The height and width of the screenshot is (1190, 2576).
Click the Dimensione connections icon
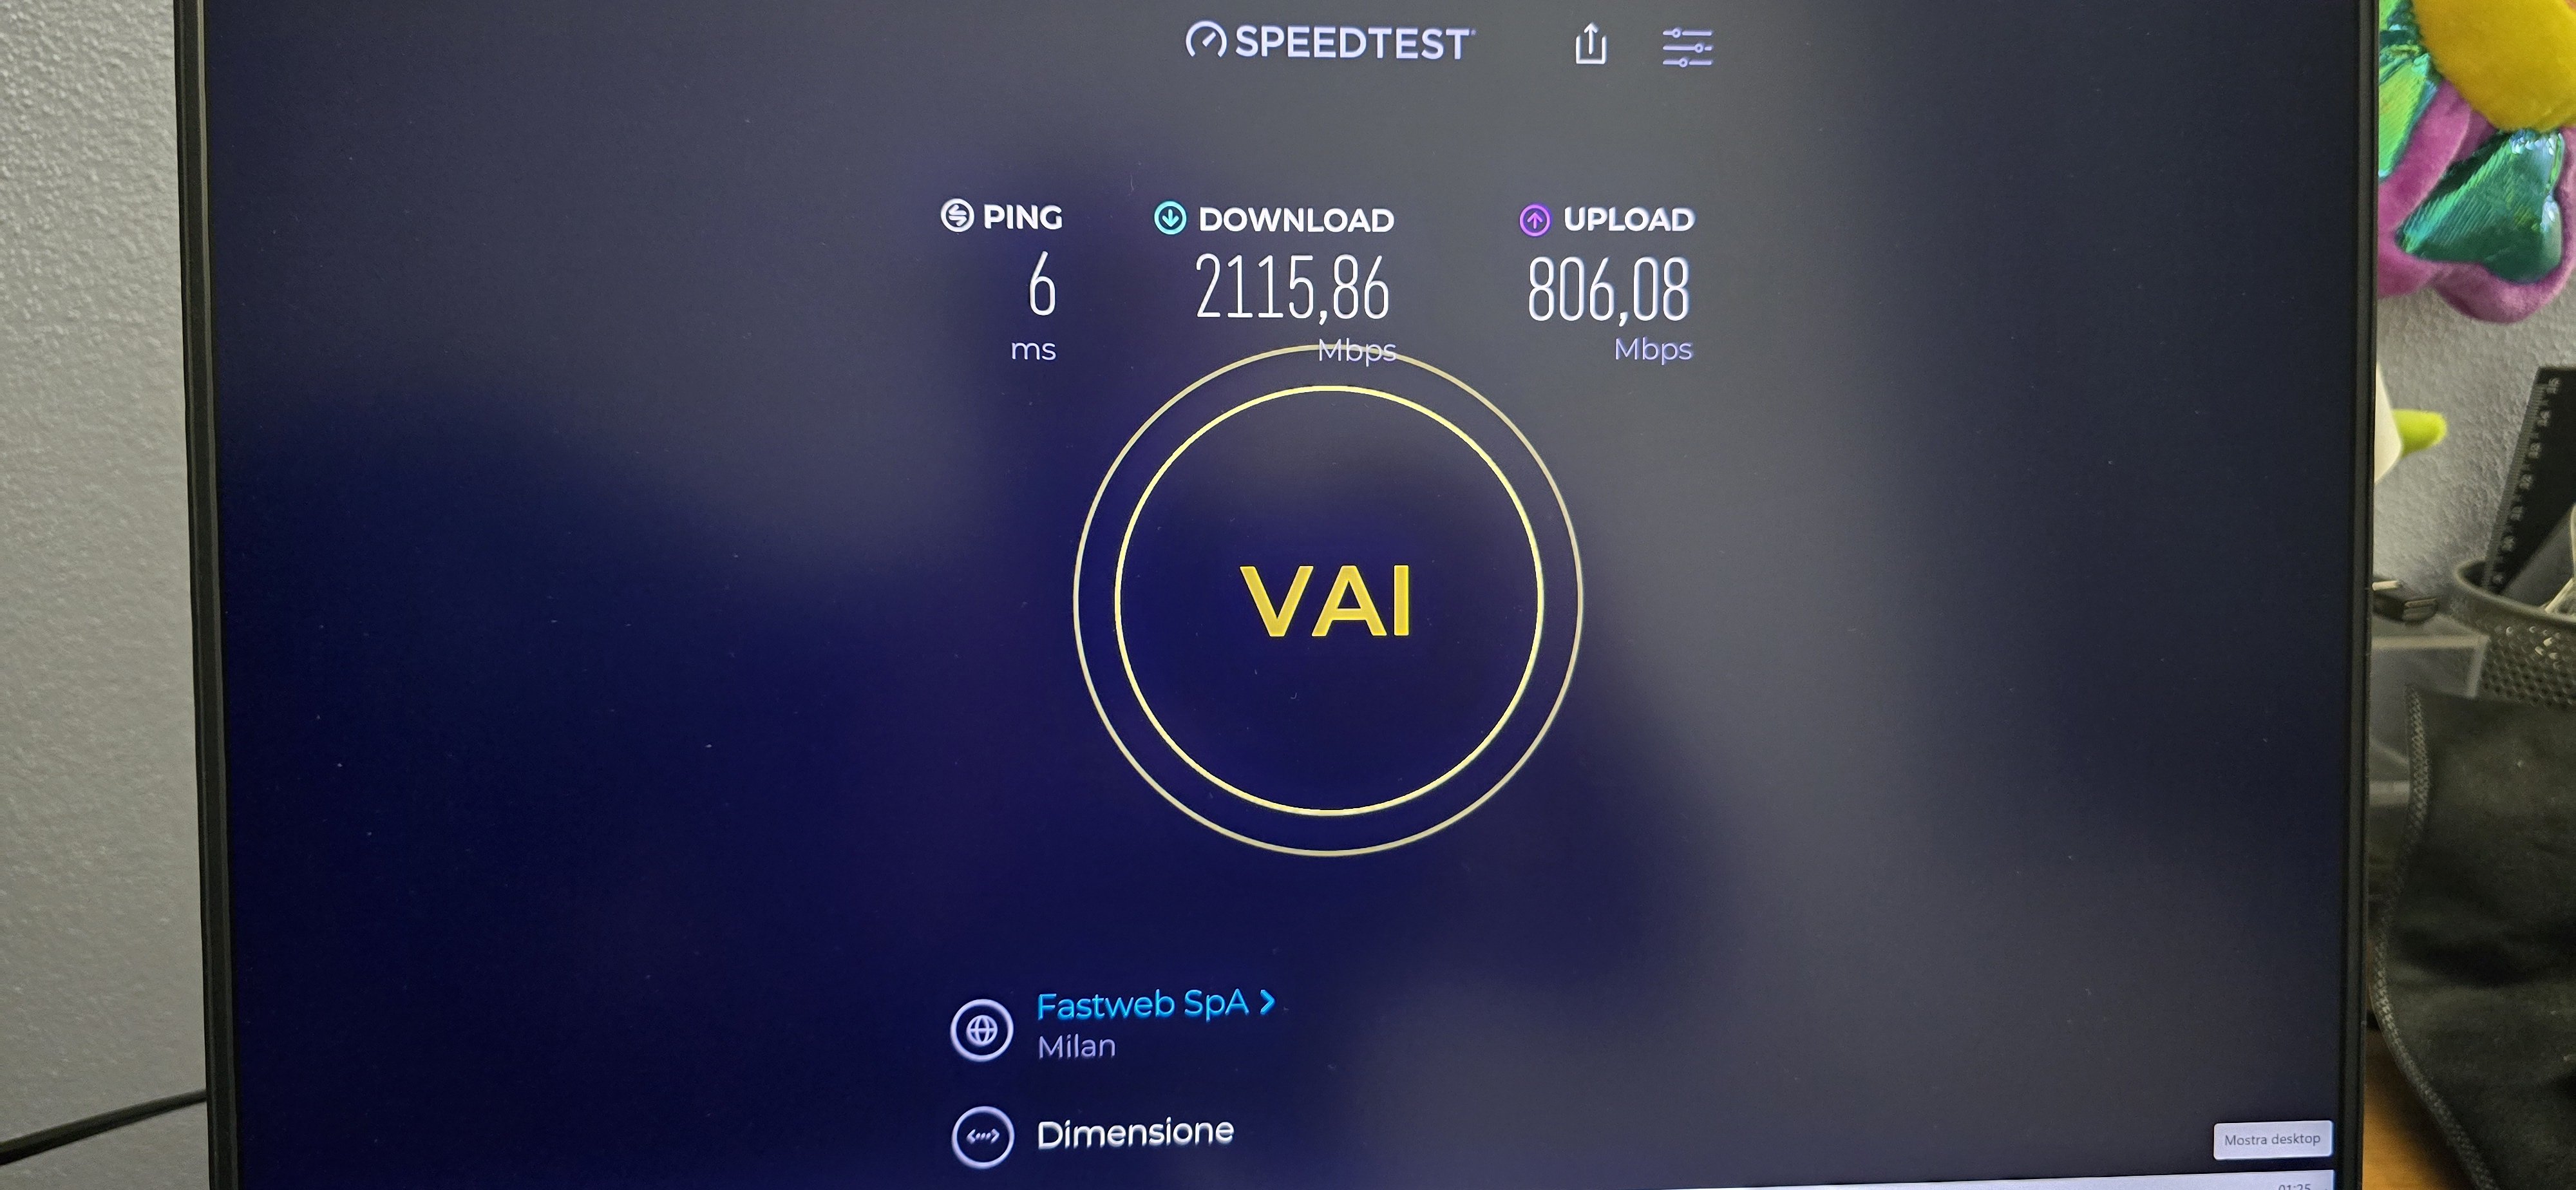tap(982, 1136)
